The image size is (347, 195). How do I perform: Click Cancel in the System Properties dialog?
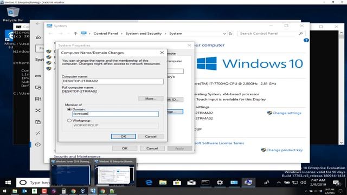pos(152,148)
